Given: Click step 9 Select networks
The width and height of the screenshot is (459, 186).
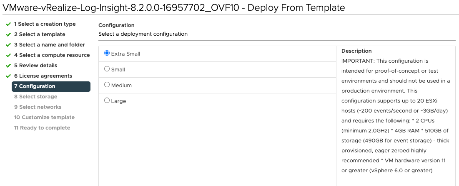Looking at the screenshot, I should tap(38, 107).
